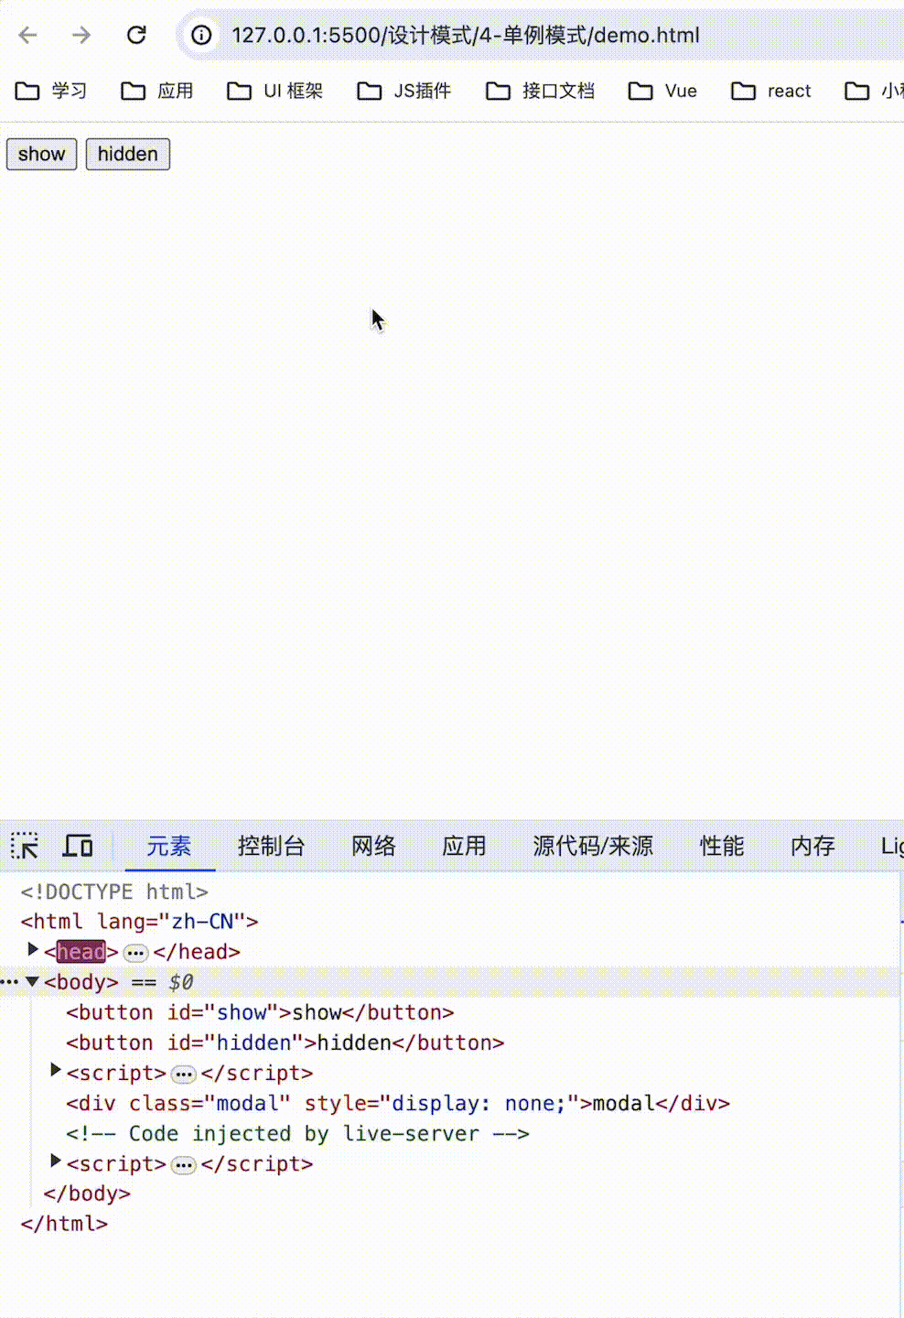Open site information via the info icon
The image size is (904, 1318).
199,36
